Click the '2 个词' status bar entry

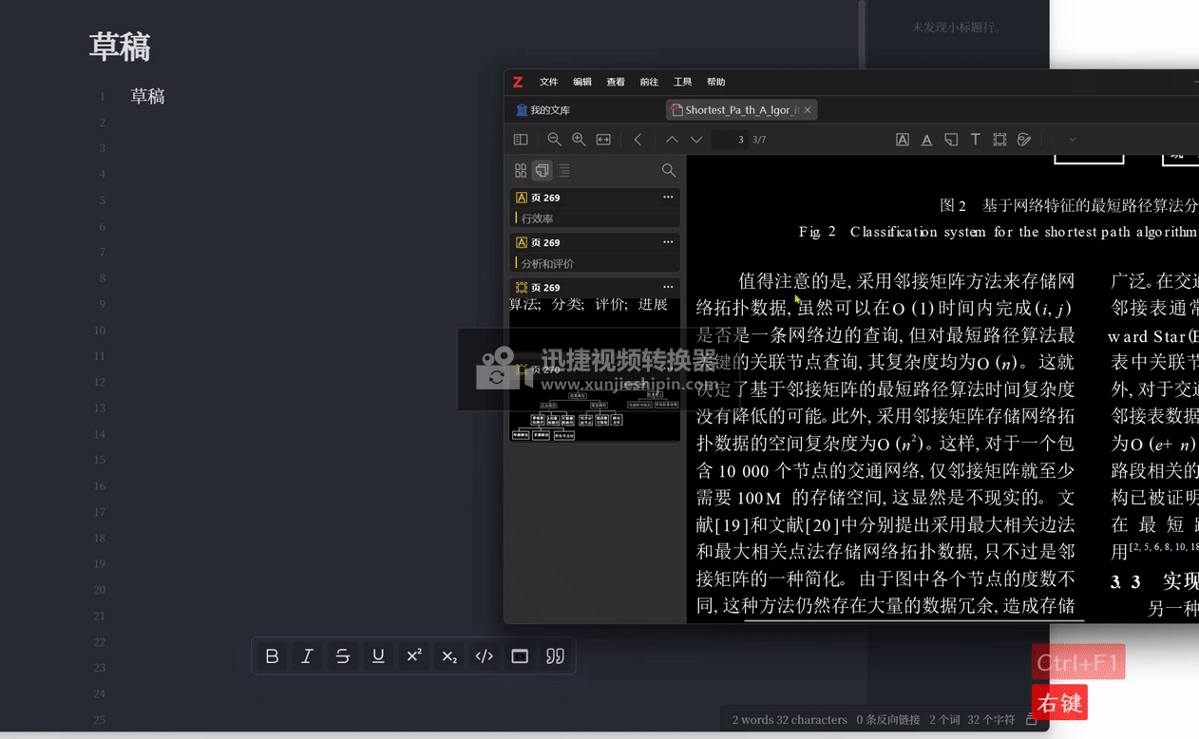pyautogui.click(x=945, y=720)
